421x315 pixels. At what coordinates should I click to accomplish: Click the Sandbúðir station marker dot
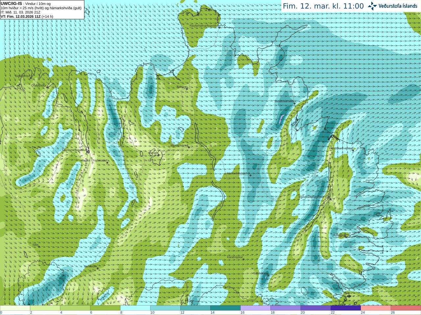pos(98,268)
